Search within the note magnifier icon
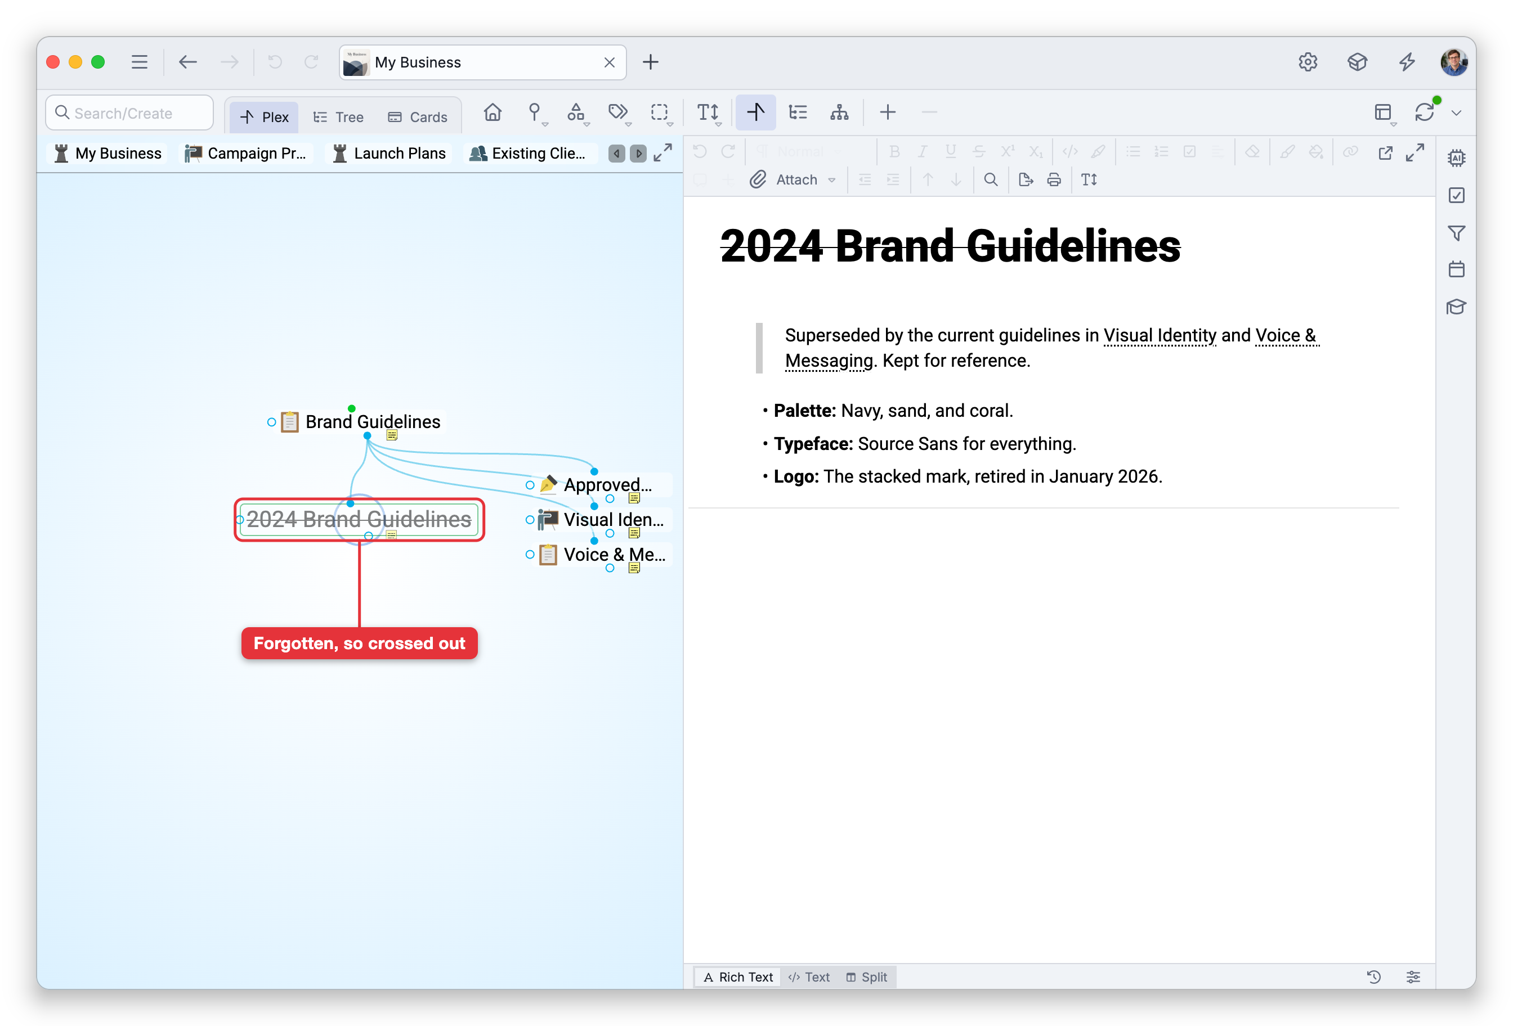 click(992, 179)
